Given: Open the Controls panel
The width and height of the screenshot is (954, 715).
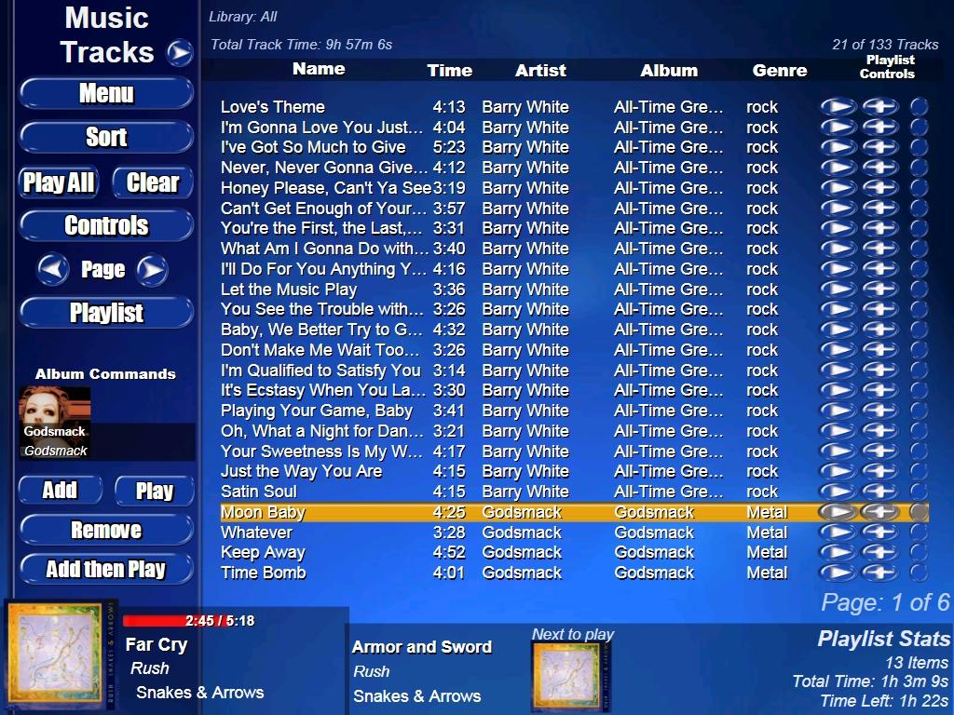Looking at the screenshot, I should click(x=106, y=225).
